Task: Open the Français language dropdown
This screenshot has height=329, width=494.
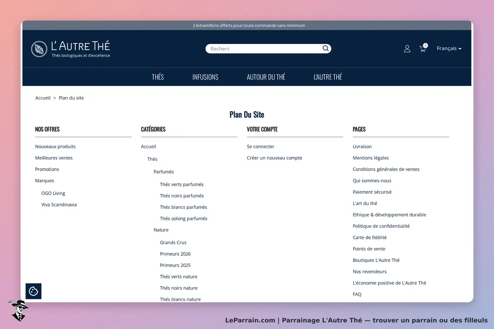Action: [449, 49]
